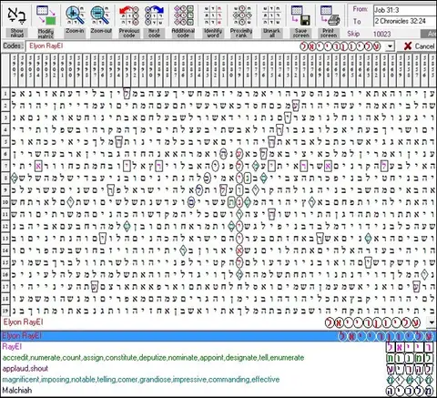Click the Print screen label button

pos(330,33)
